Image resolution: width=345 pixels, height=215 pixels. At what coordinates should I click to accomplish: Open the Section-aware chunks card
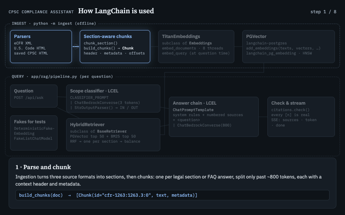click(115, 47)
